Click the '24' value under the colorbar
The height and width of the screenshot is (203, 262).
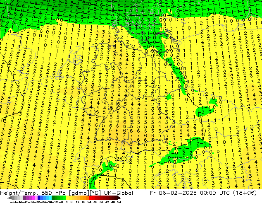tap(89, 202)
